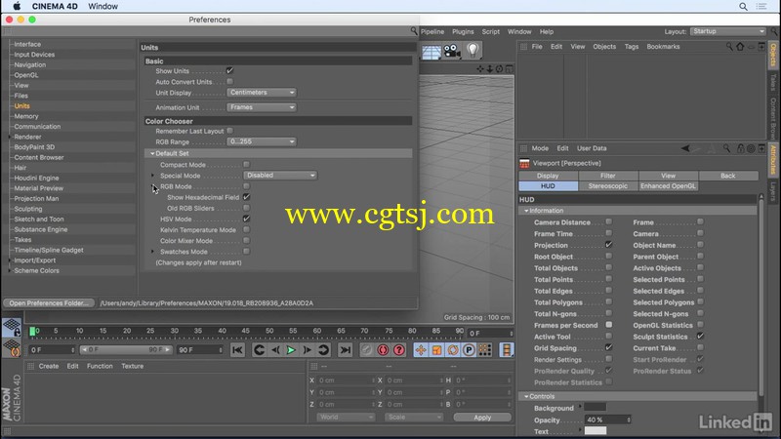781x439 pixels.
Task: Toggle Position keyframe recording icon
Action: [421, 350]
